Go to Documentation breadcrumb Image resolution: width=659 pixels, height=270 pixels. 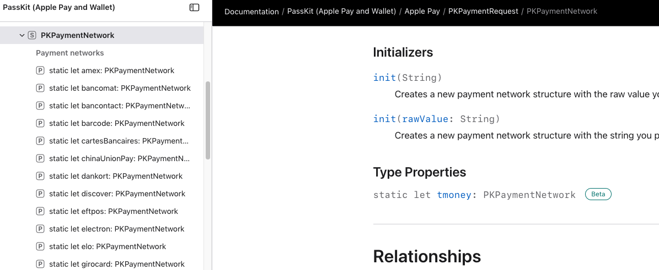(x=251, y=12)
